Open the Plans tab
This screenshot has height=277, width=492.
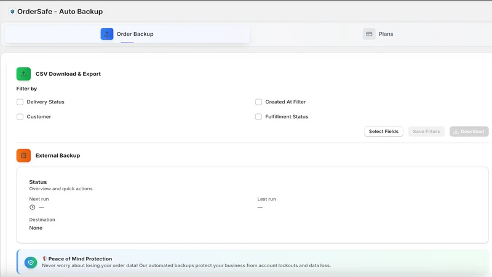(378, 34)
